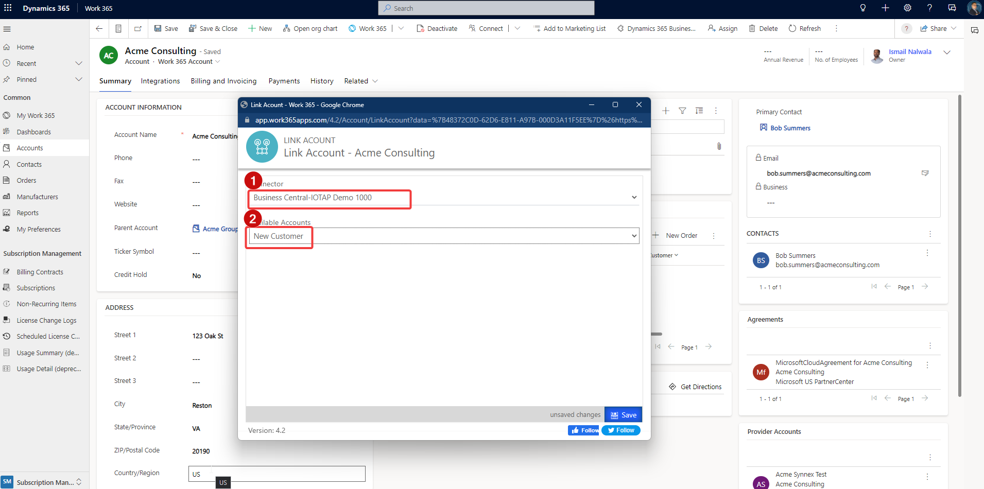Viewport: 984px width, 489px height.
Task: Open Ismail Nalwala owner link
Action: (x=910, y=52)
